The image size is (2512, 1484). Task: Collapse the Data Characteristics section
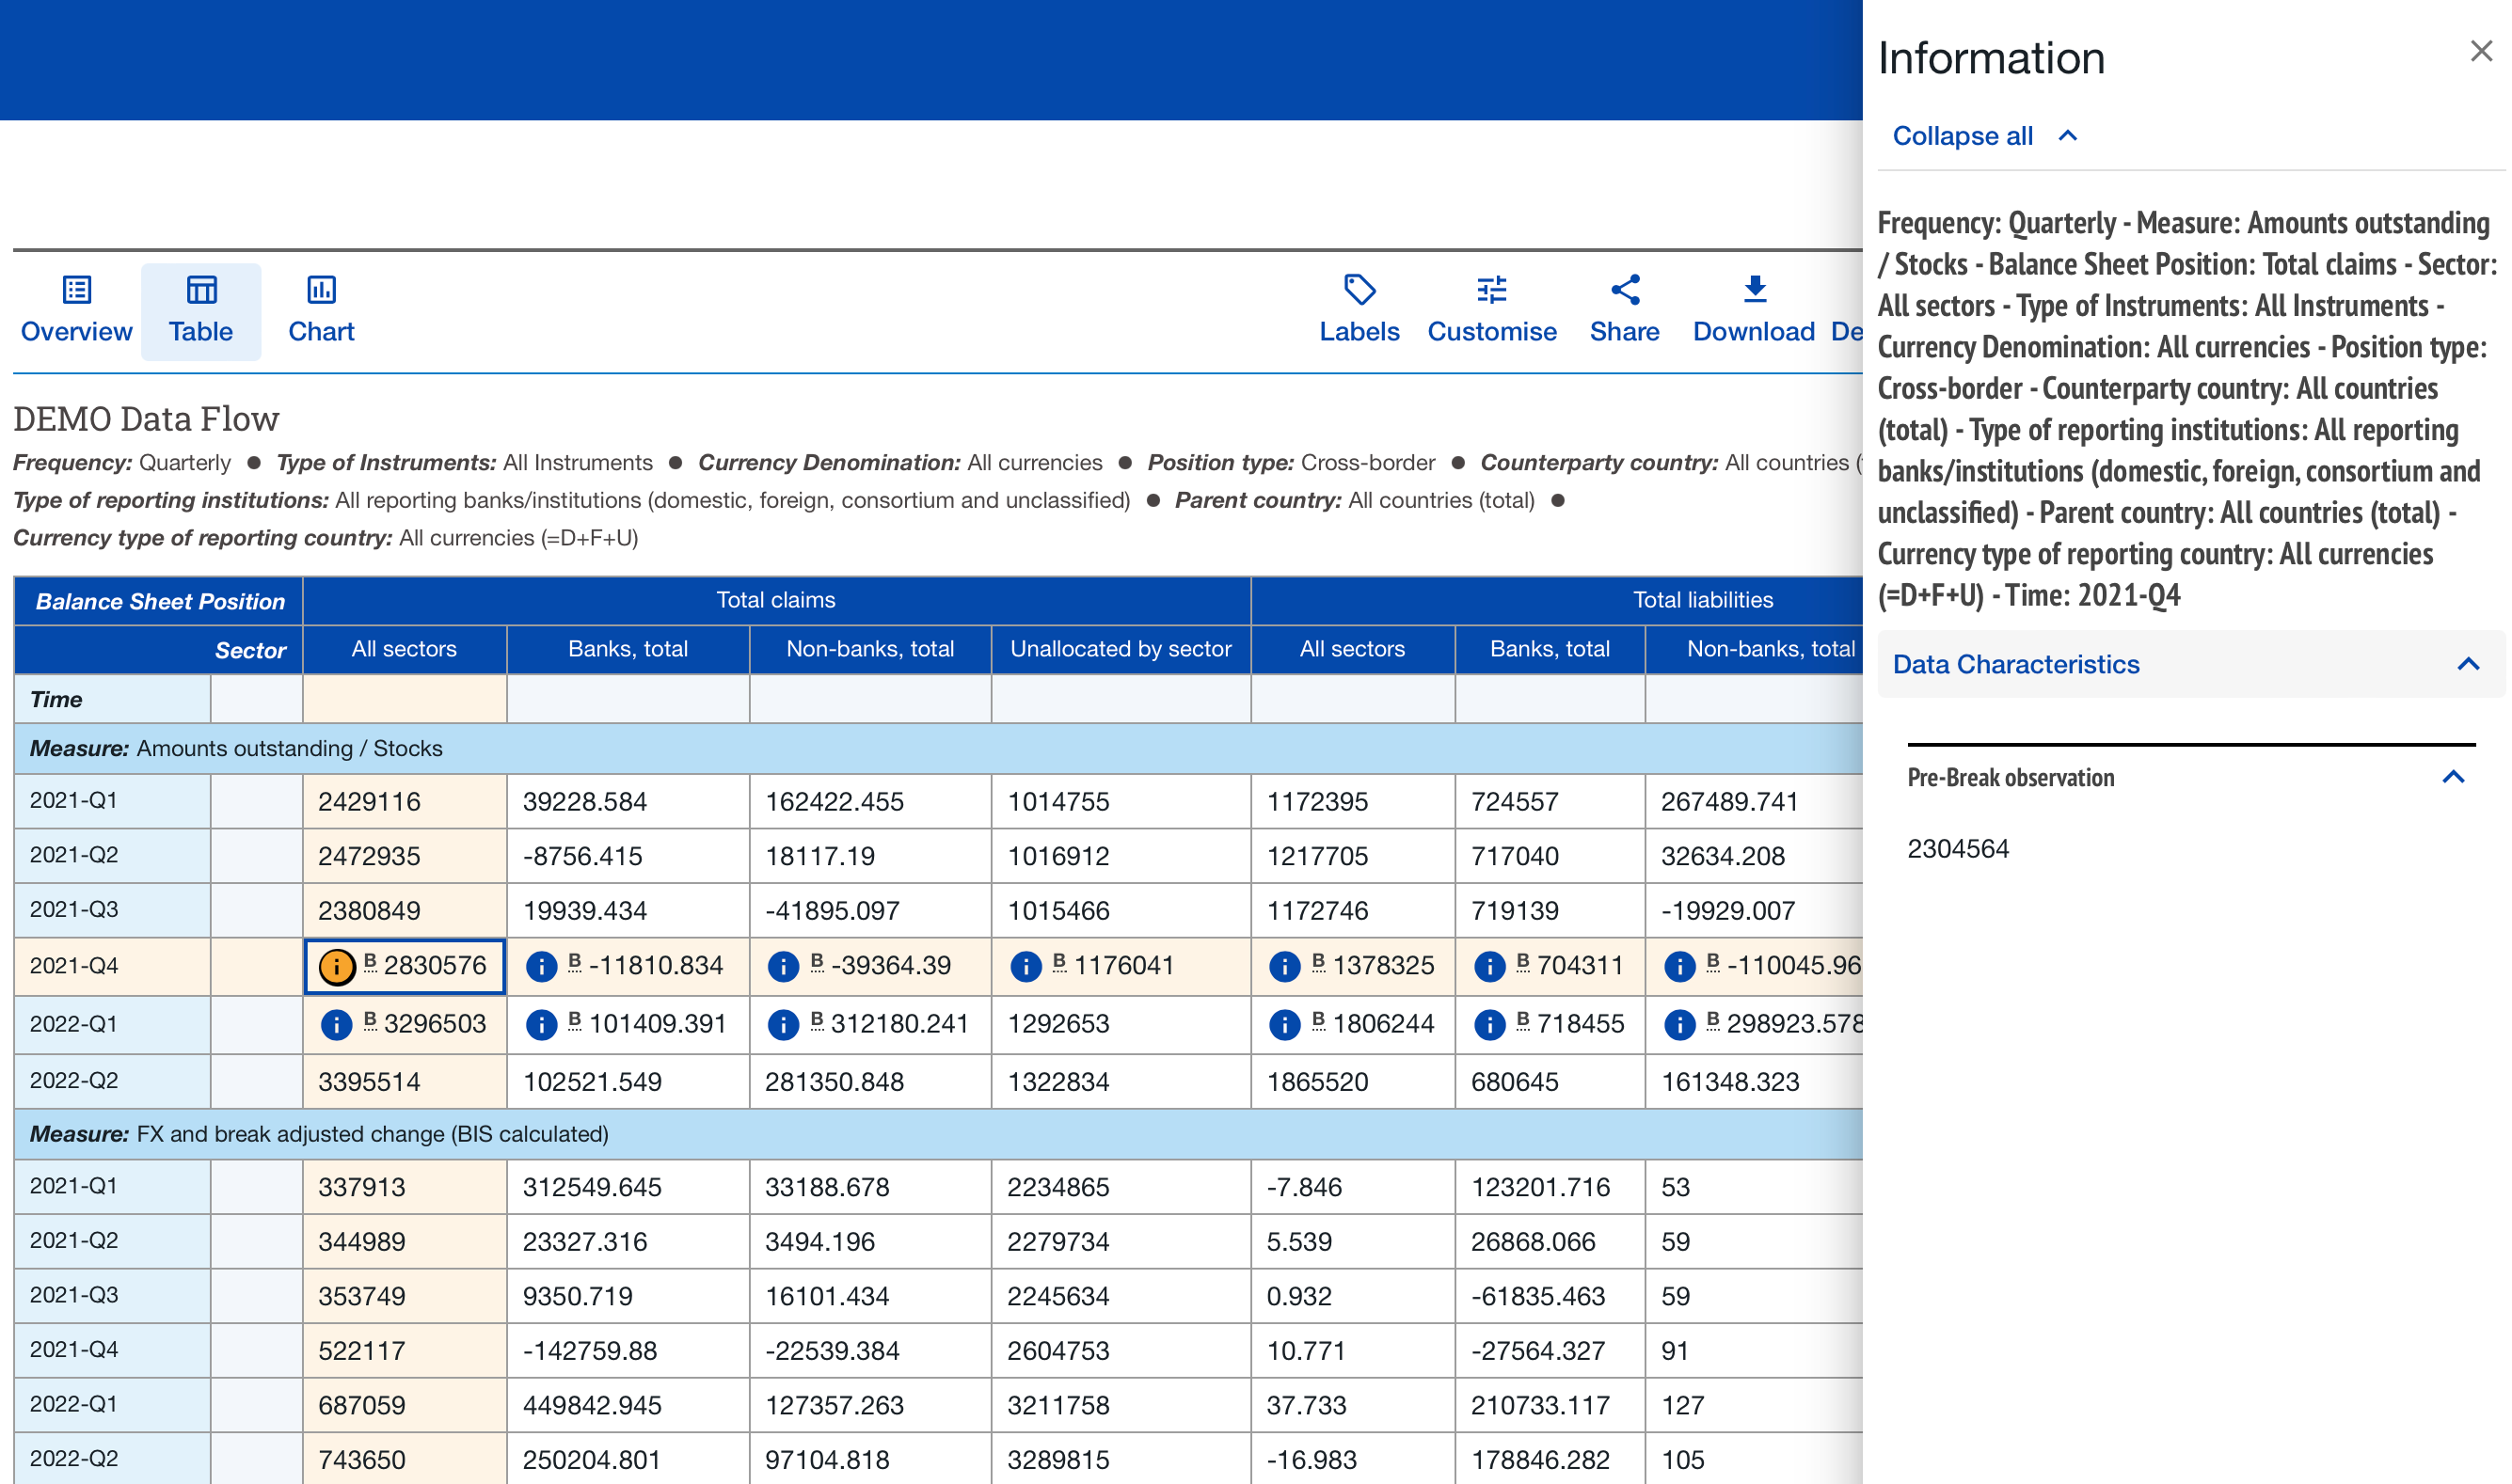point(2468,664)
